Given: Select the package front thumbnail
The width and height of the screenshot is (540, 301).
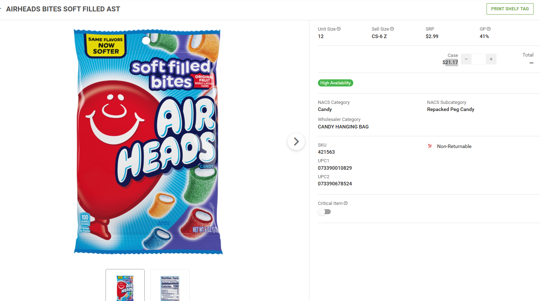Looking at the screenshot, I should (125, 286).
